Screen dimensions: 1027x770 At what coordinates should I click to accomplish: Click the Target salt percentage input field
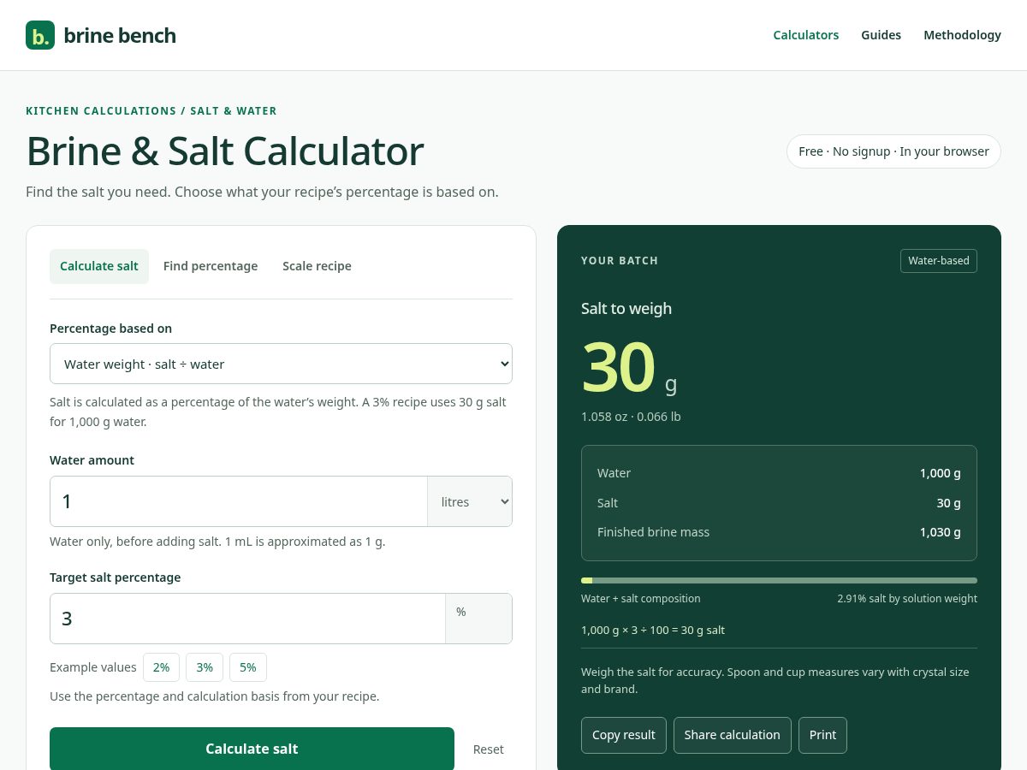pos(247,619)
